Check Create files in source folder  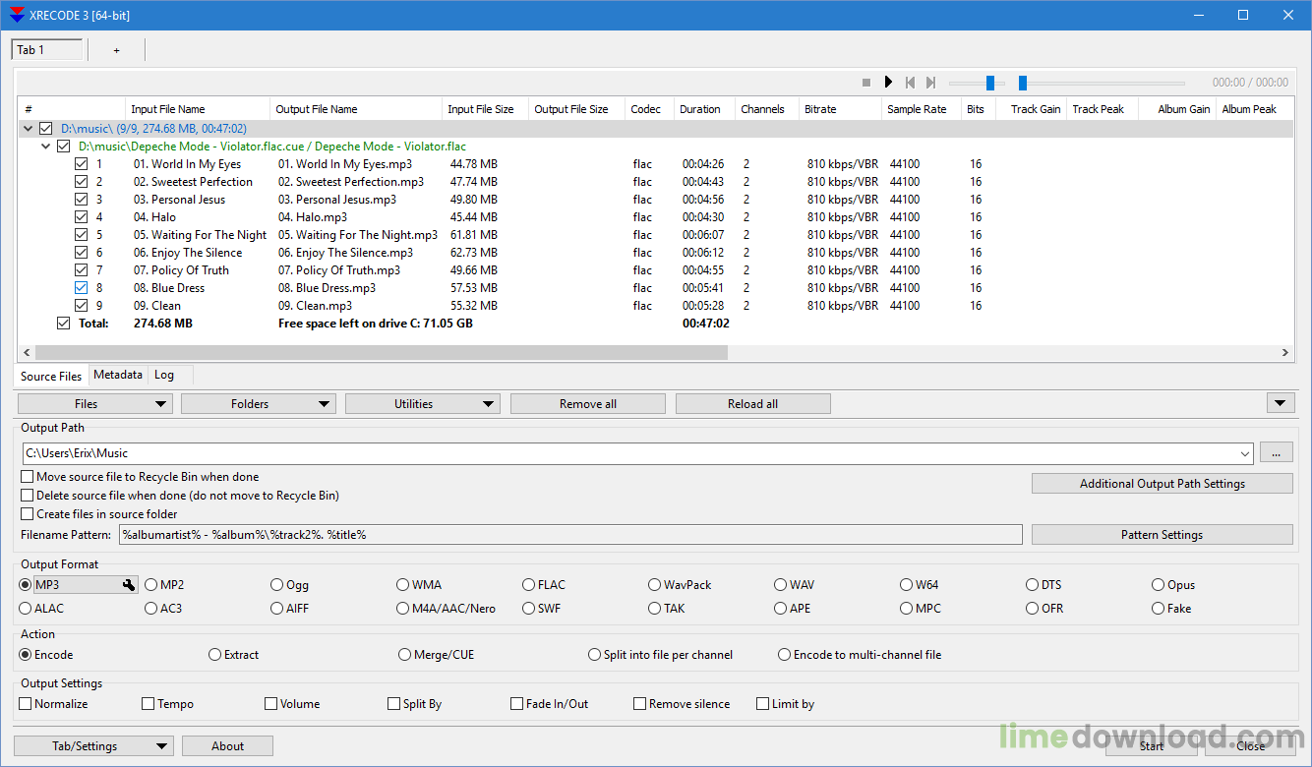[28, 514]
